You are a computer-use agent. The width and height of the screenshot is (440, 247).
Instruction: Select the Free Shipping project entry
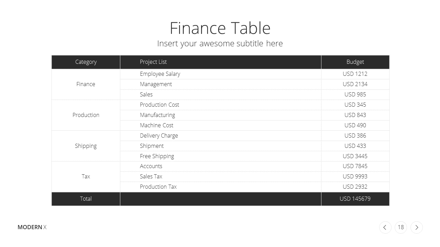pos(157,156)
